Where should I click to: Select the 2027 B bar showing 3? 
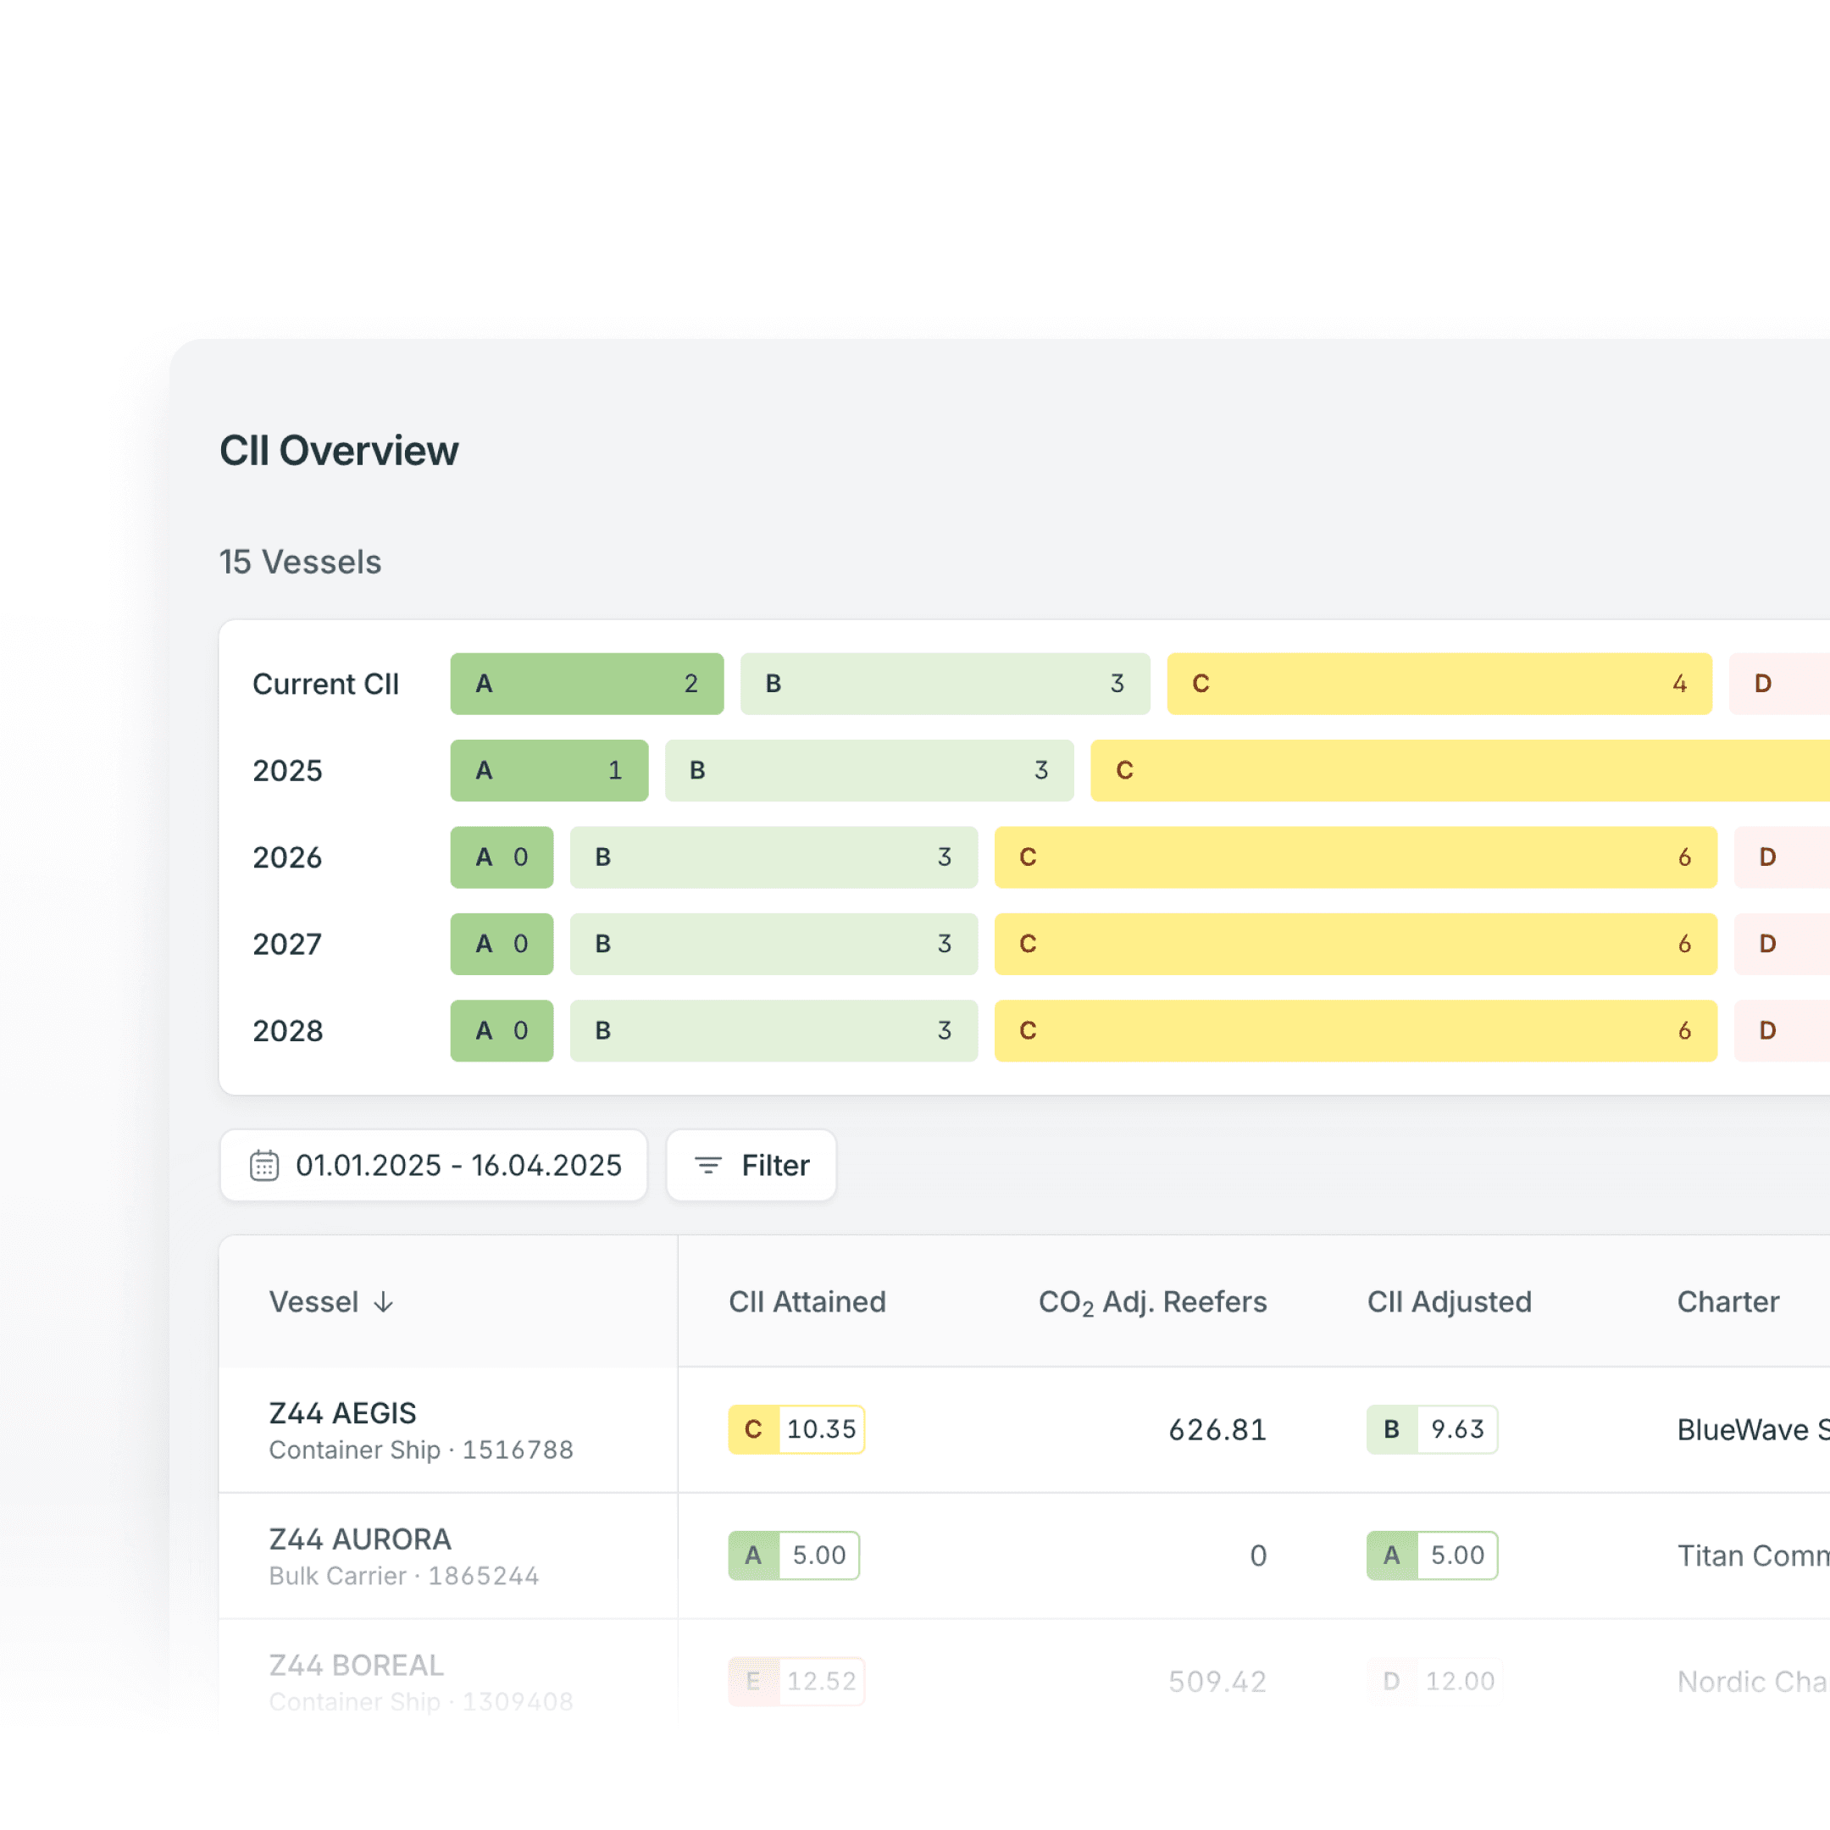pyautogui.click(x=774, y=944)
